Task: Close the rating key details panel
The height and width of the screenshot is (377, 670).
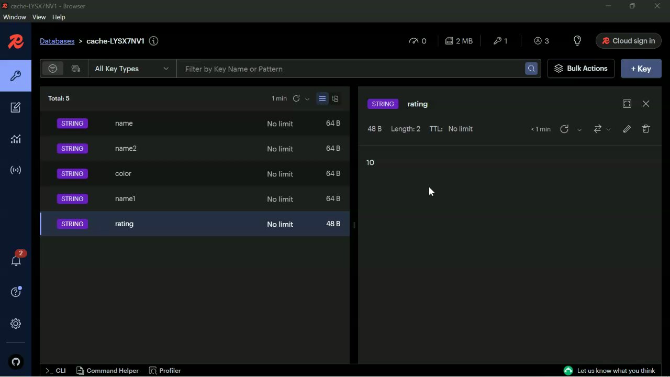Action: (646, 104)
